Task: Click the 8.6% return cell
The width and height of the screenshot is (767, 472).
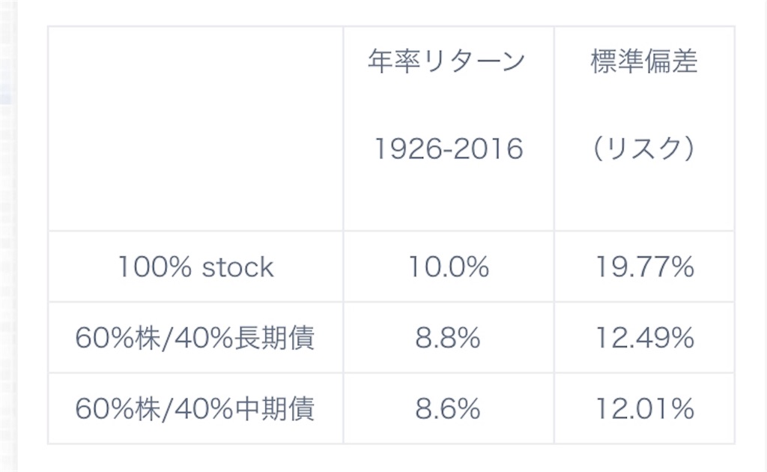Action: [448, 409]
